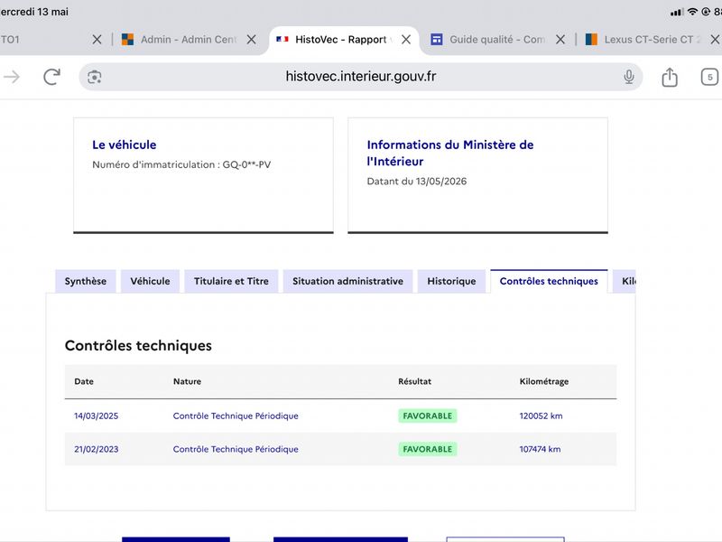The width and height of the screenshot is (722, 542).
Task: Tap the camera scan icon in the address bar
Action: [95, 77]
